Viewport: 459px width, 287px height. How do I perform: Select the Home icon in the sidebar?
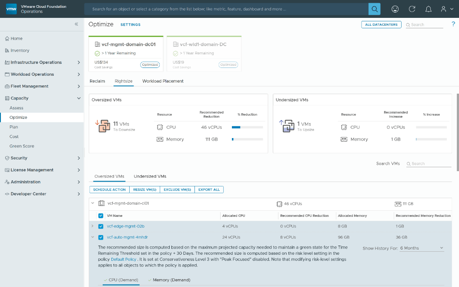pos(7,38)
